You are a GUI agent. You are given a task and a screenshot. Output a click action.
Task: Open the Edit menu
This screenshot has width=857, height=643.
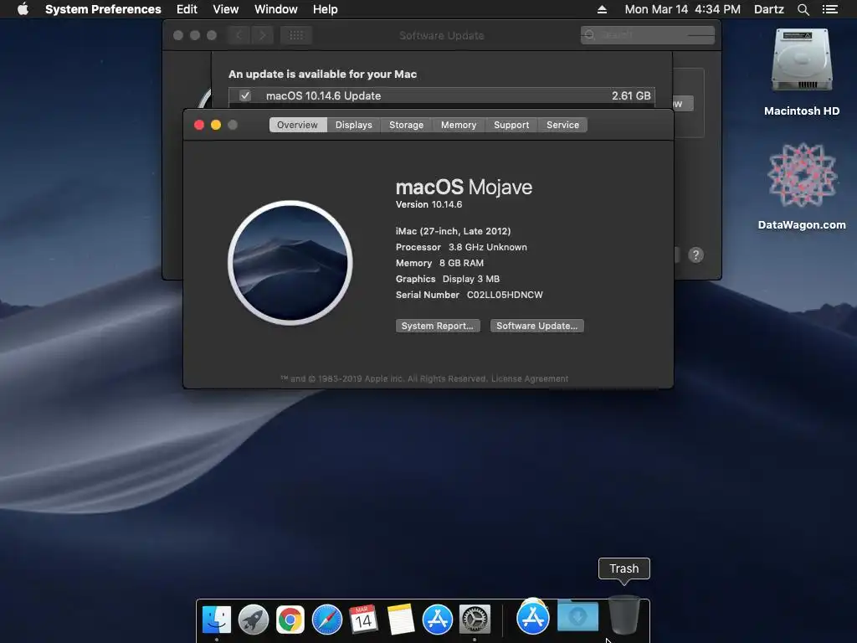tap(187, 9)
